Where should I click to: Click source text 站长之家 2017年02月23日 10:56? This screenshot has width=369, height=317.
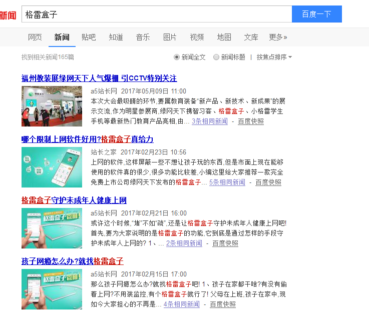(x=138, y=152)
